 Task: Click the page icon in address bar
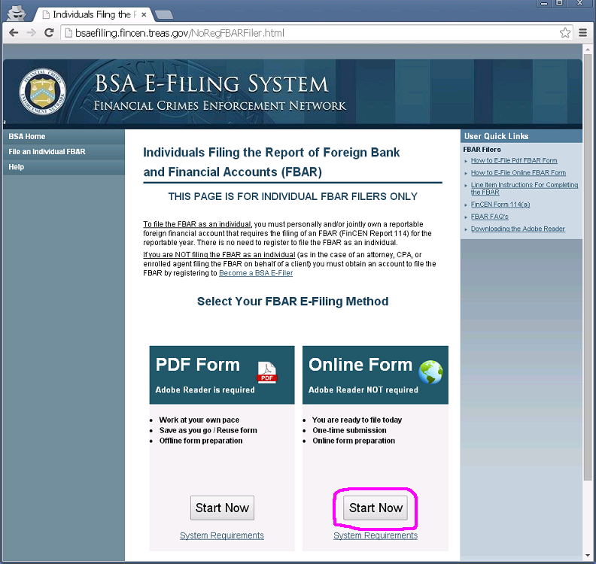pyautogui.click(x=68, y=33)
